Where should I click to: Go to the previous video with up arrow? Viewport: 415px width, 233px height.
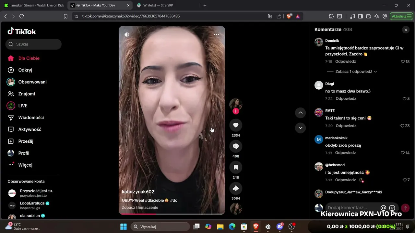pyautogui.click(x=300, y=113)
